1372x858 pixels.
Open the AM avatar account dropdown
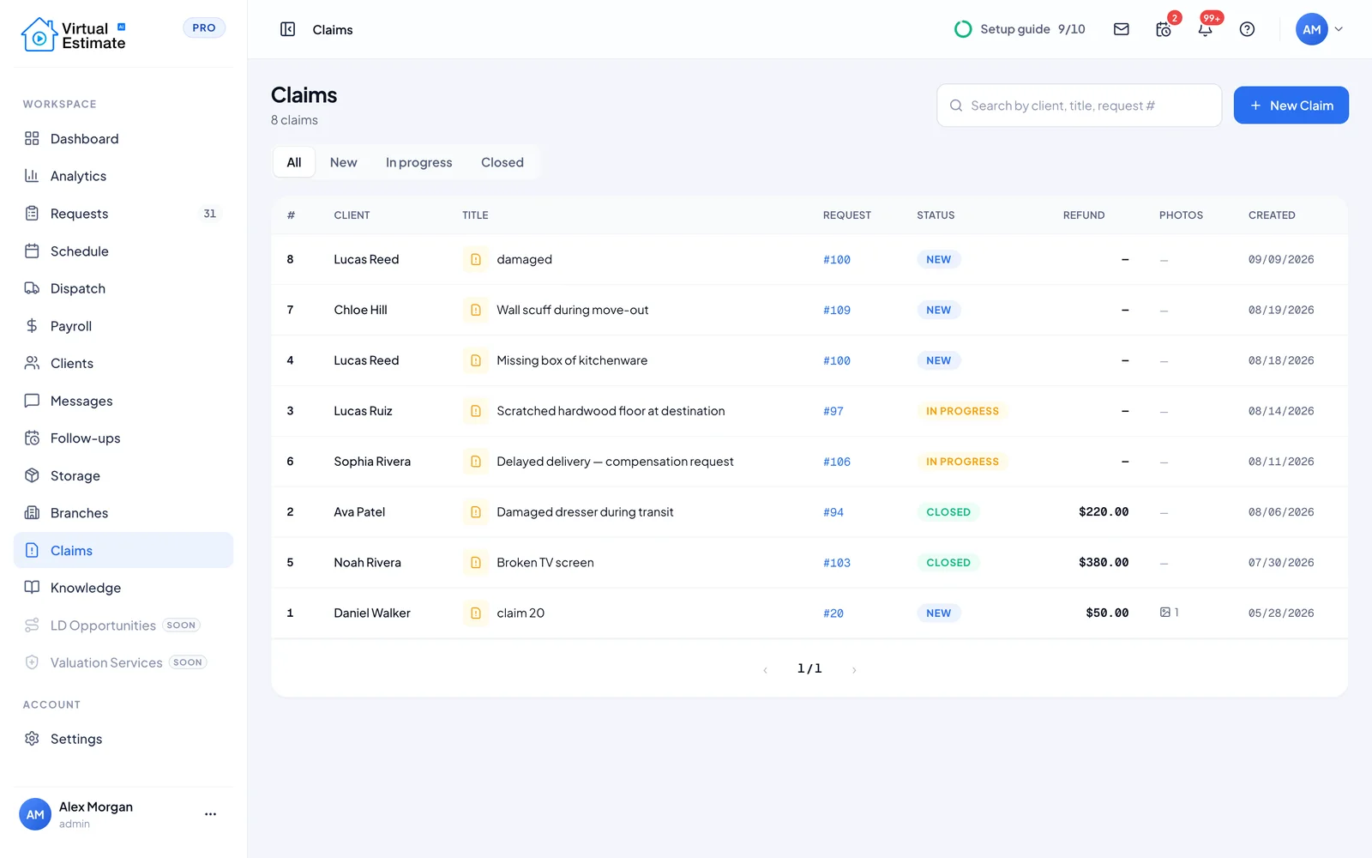tap(1319, 29)
